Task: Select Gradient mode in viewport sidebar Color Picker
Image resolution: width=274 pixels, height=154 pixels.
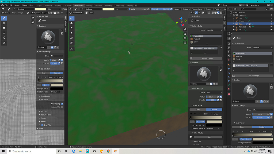Action: coord(214,110)
